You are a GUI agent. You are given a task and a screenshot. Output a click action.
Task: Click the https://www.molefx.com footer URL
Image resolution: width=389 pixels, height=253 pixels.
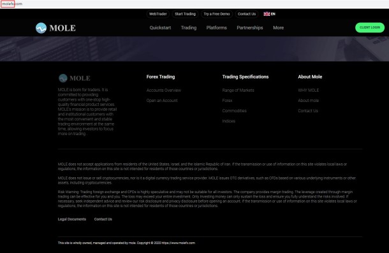coord(179,243)
